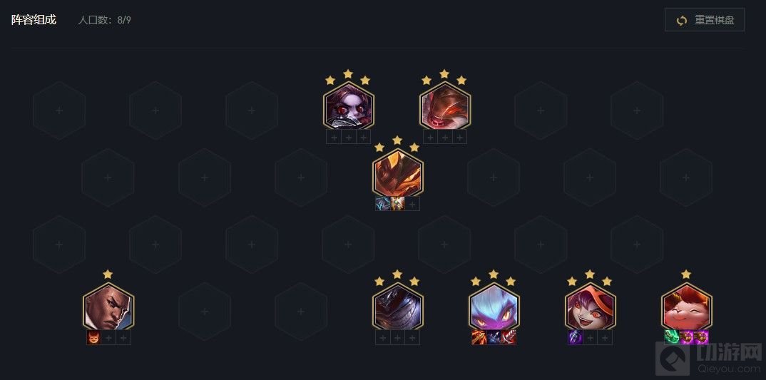Click the leftmost empty hexagon in the top row
The height and width of the screenshot is (380, 766).
click(x=59, y=111)
